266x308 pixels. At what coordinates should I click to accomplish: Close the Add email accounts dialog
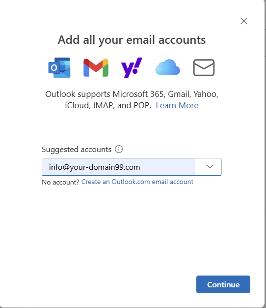coord(244,21)
